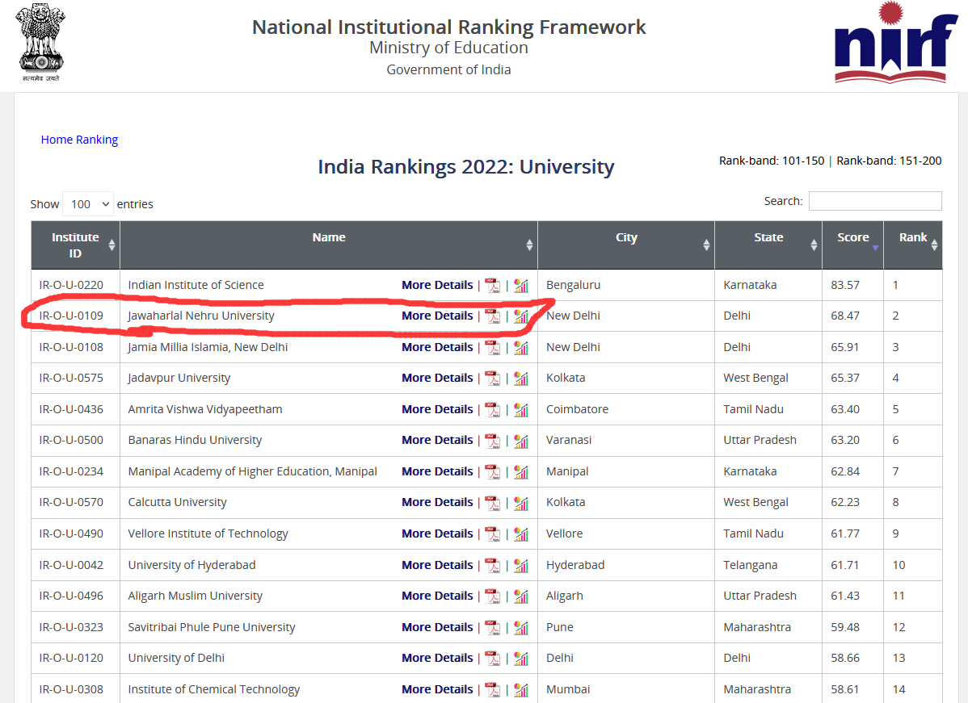Screen dimensions: 968x703
Task: Click chart icon for University of Hyderabad
Action: pos(521,565)
